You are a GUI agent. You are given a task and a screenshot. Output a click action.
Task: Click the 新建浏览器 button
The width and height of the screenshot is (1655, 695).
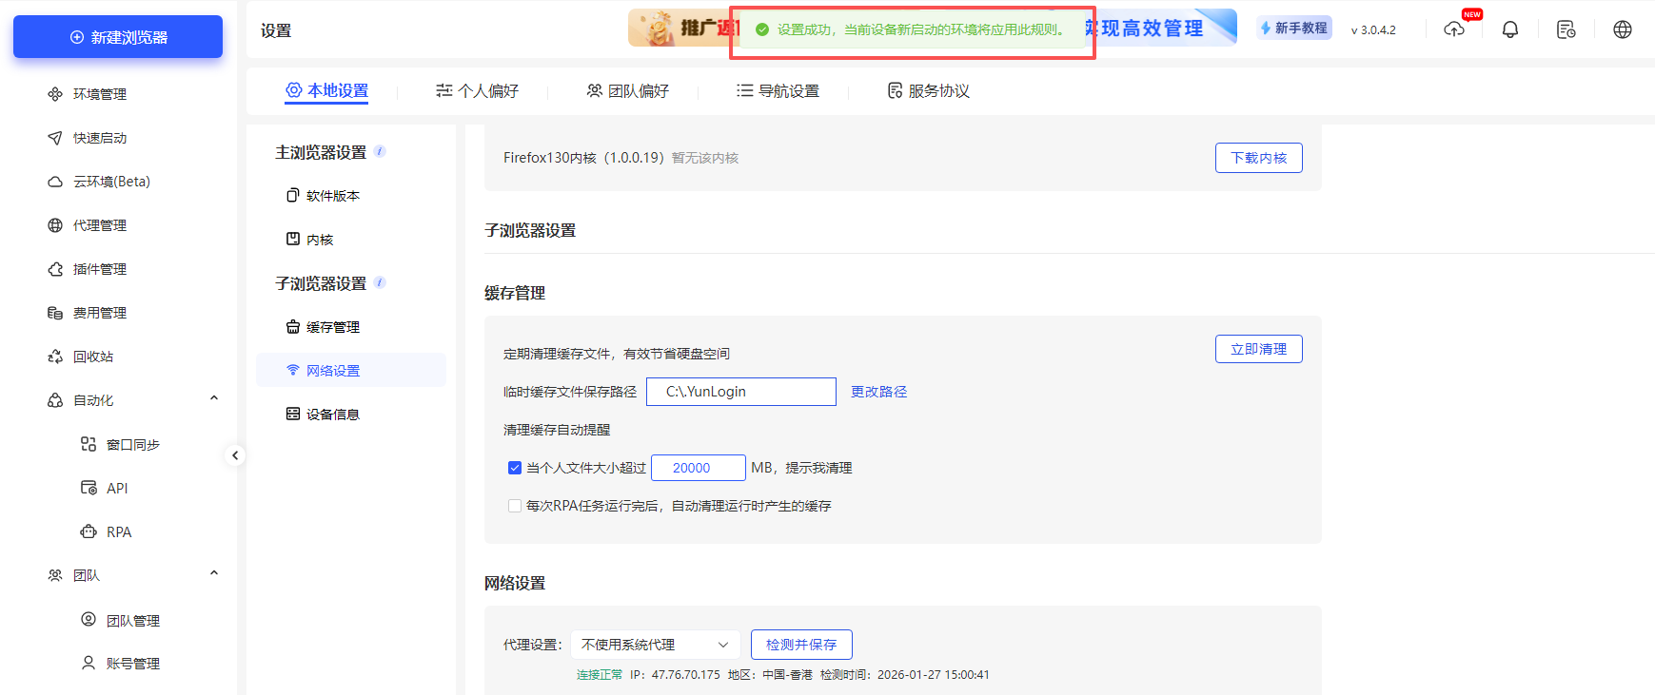click(x=118, y=37)
